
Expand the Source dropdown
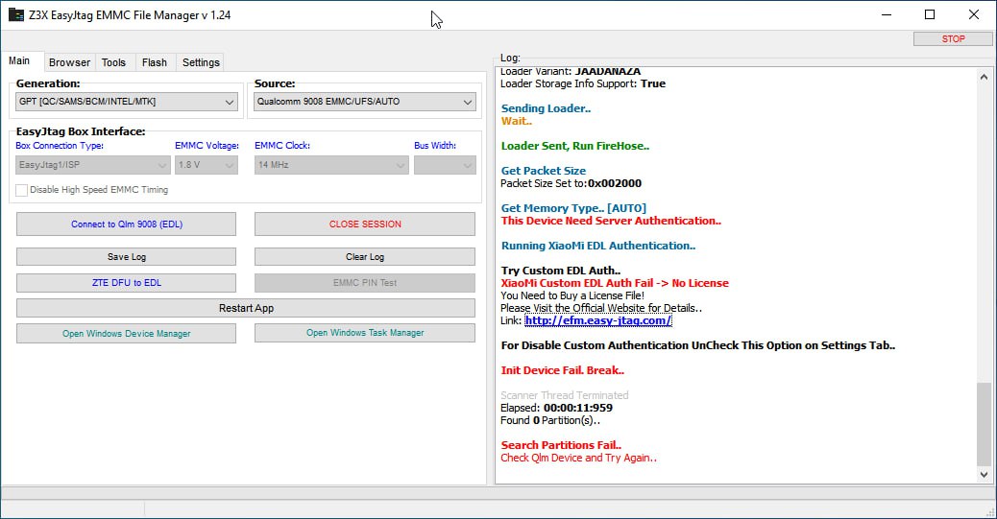click(x=365, y=102)
